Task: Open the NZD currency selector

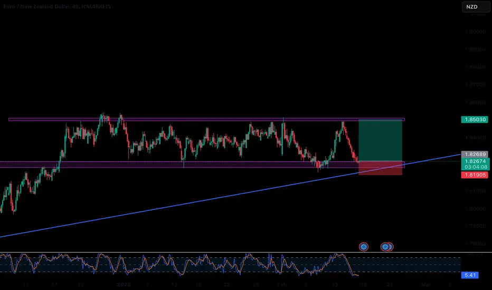Action: 476,7
